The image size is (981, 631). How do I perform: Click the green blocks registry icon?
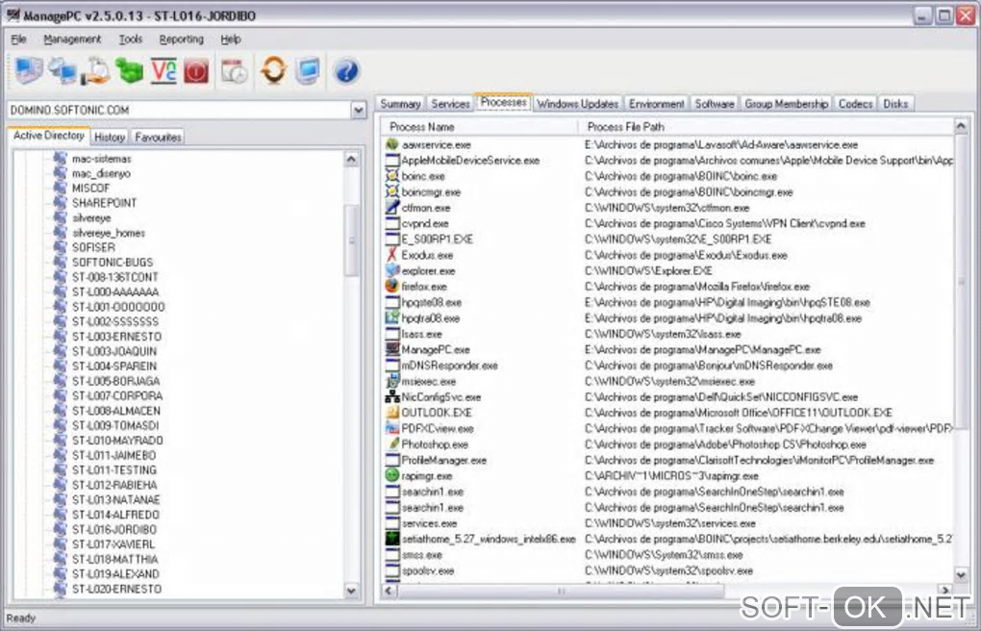(130, 71)
